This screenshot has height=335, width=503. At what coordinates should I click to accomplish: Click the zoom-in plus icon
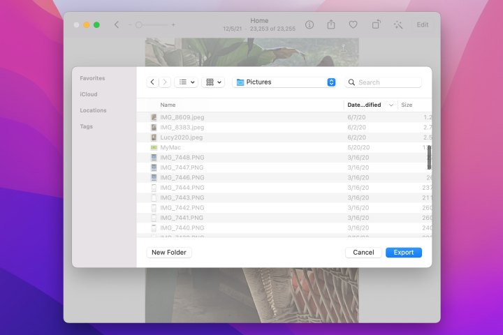tap(174, 24)
